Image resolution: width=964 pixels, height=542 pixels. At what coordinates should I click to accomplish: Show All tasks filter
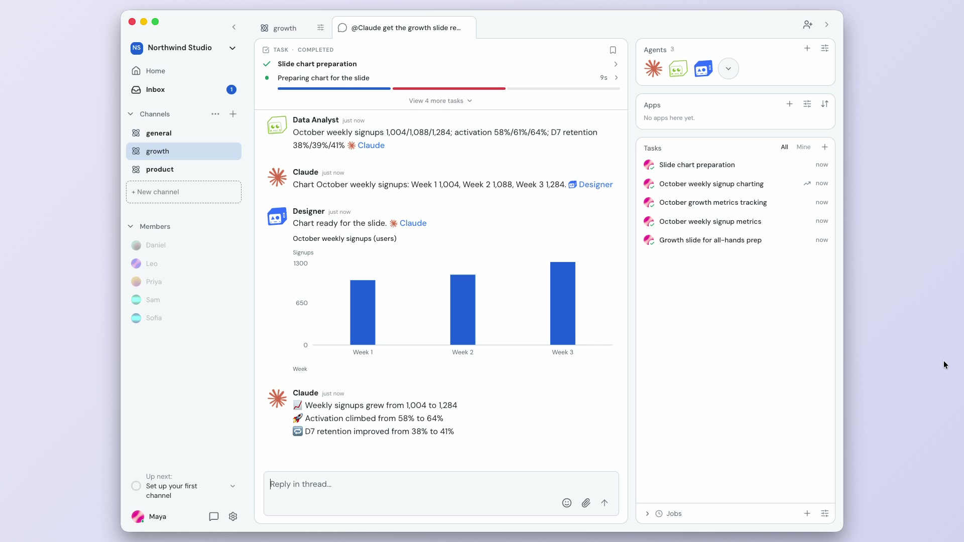(x=784, y=147)
